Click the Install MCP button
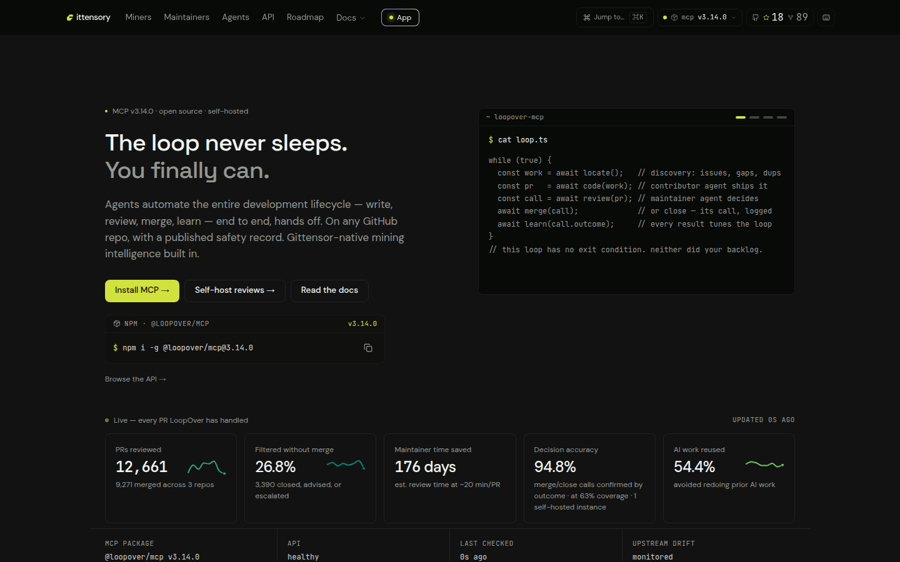Image resolution: width=900 pixels, height=562 pixels. (x=142, y=290)
